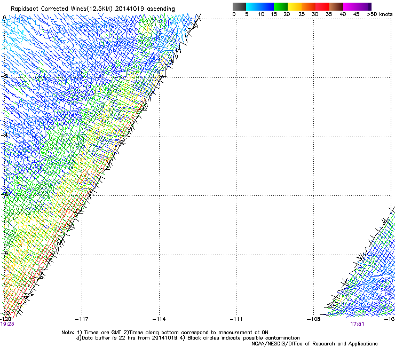Click the purple '17:51' time label

(357, 324)
